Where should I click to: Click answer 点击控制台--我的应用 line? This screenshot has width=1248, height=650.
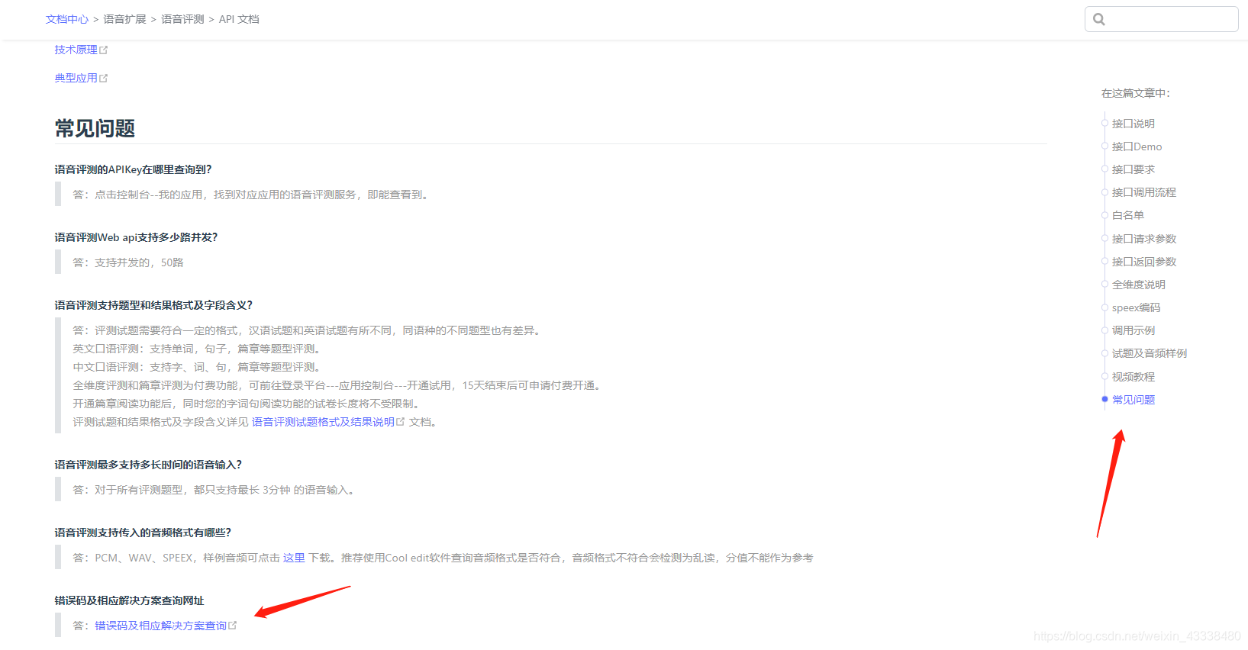pyautogui.click(x=252, y=195)
